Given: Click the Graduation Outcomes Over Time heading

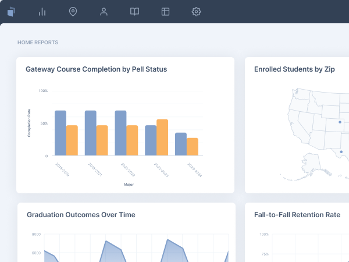Looking at the screenshot, I should click(x=81, y=215).
